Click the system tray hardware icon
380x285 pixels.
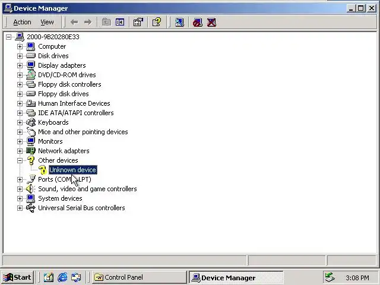(330, 277)
